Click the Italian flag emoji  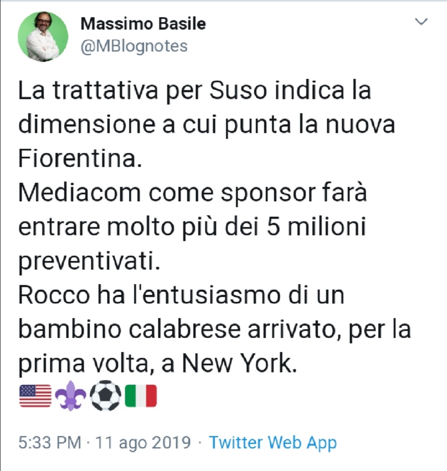[x=141, y=396]
